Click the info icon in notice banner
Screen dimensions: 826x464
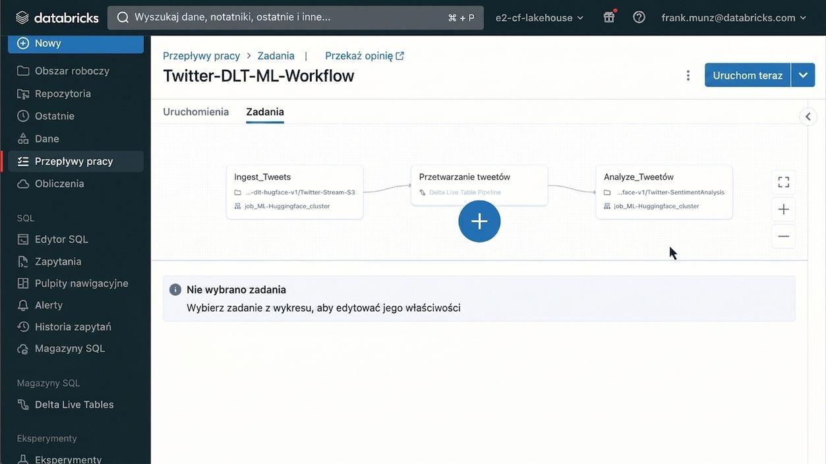[175, 290]
